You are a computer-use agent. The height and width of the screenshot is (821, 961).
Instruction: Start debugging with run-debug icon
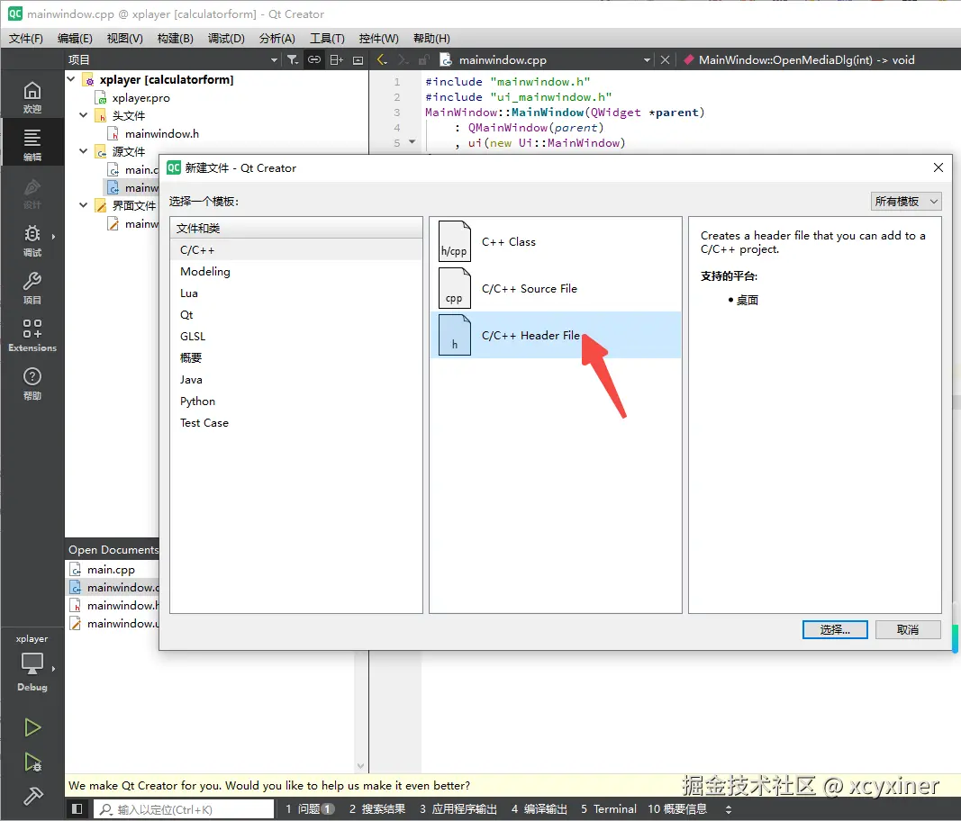click(32, 762)
